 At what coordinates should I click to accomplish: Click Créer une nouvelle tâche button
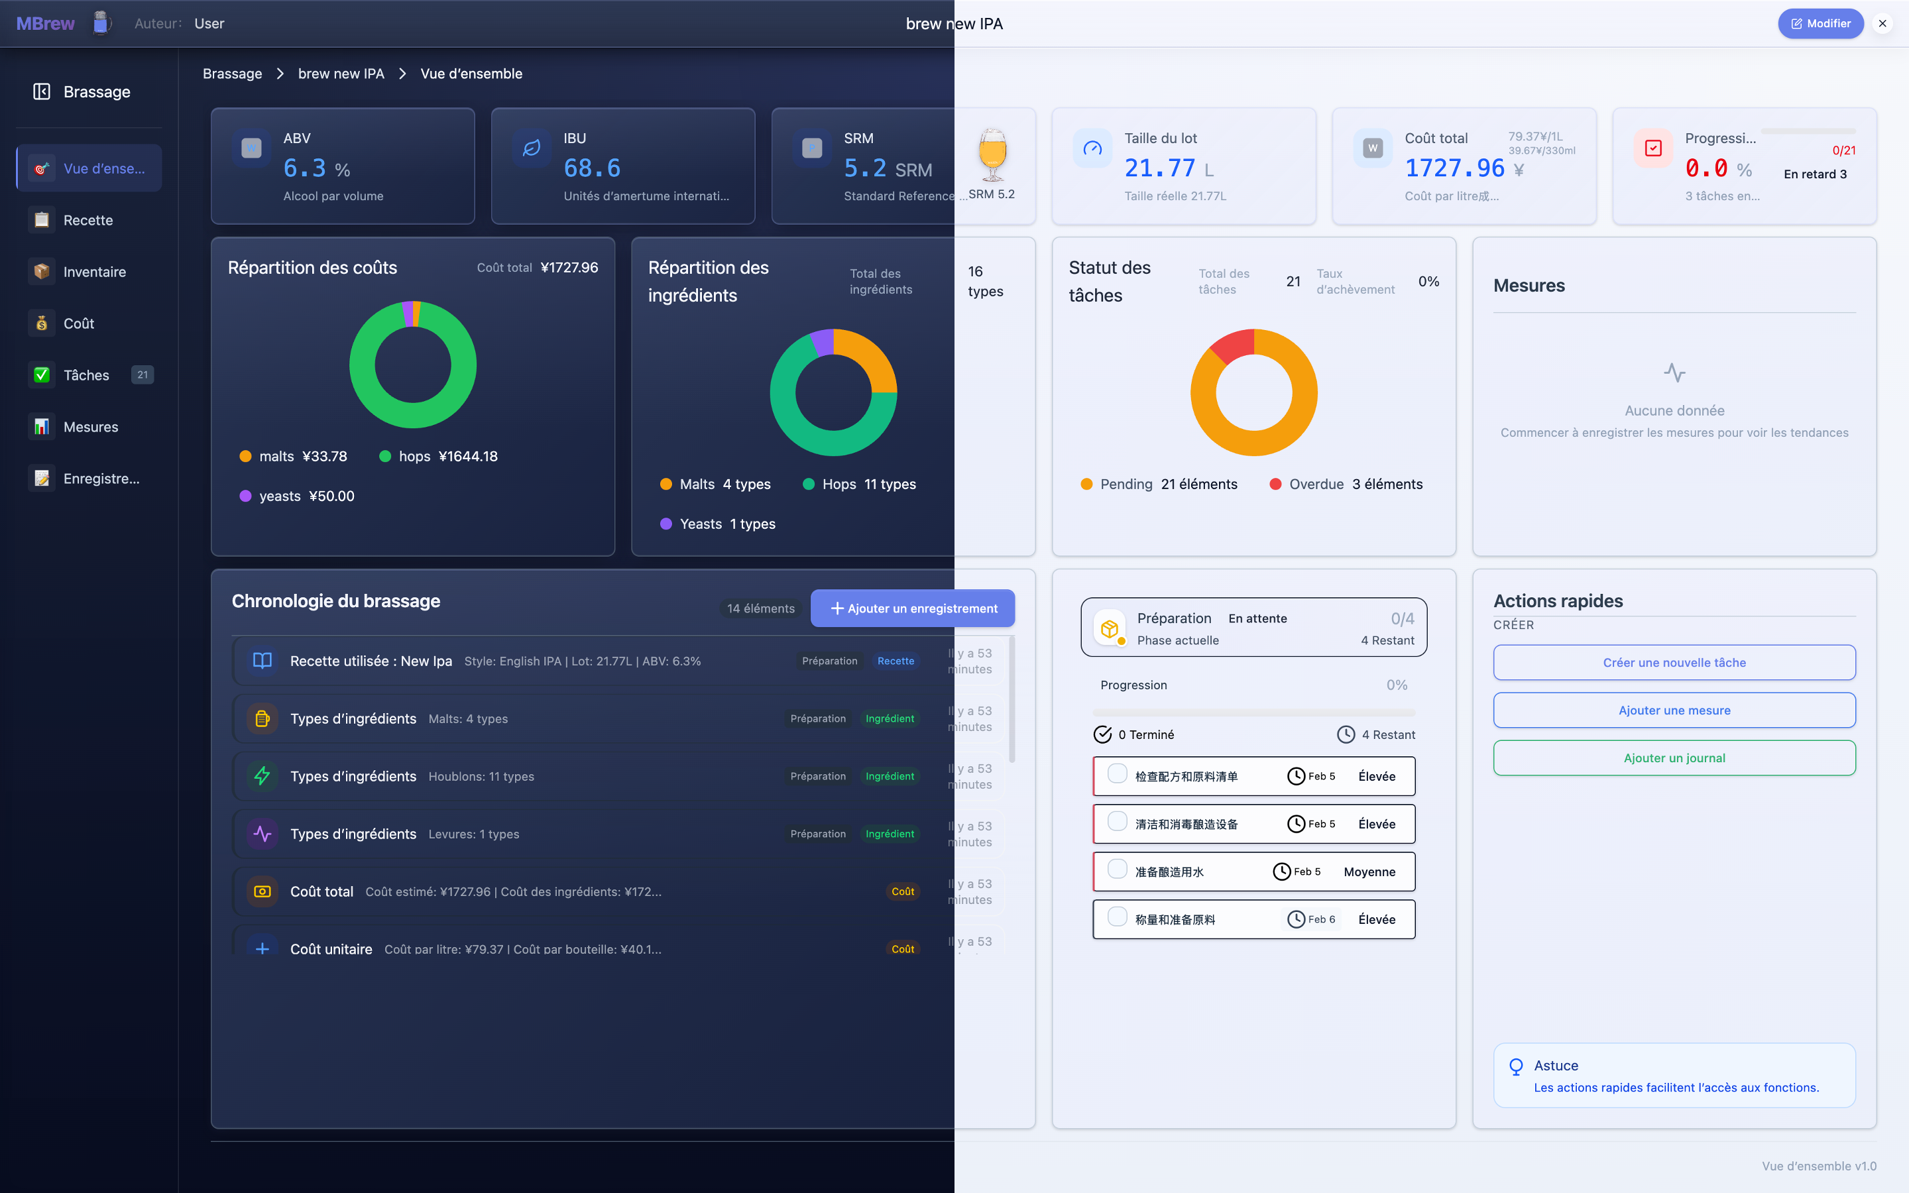pyautogui.click(x=1673, y=663)
